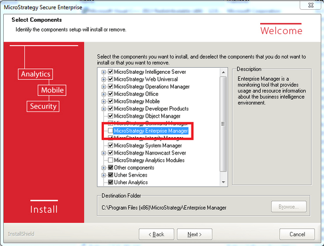Uncheck MicroStrategy System Manager checkbox
This screenshot has width=324, height=246.
click(110, 145)
